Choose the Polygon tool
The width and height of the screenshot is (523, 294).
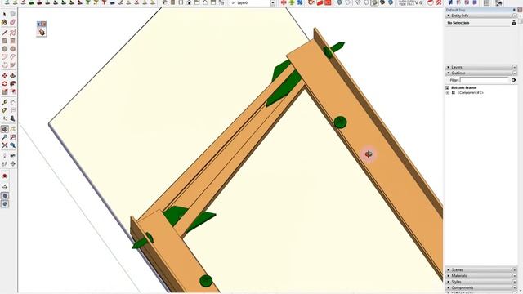pos(13,49)
